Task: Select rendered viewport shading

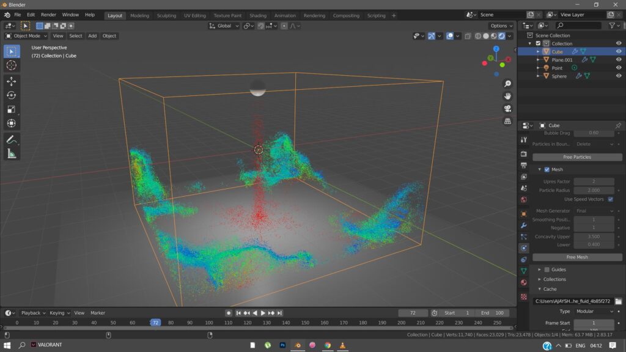Action: (x=502, y=36)
